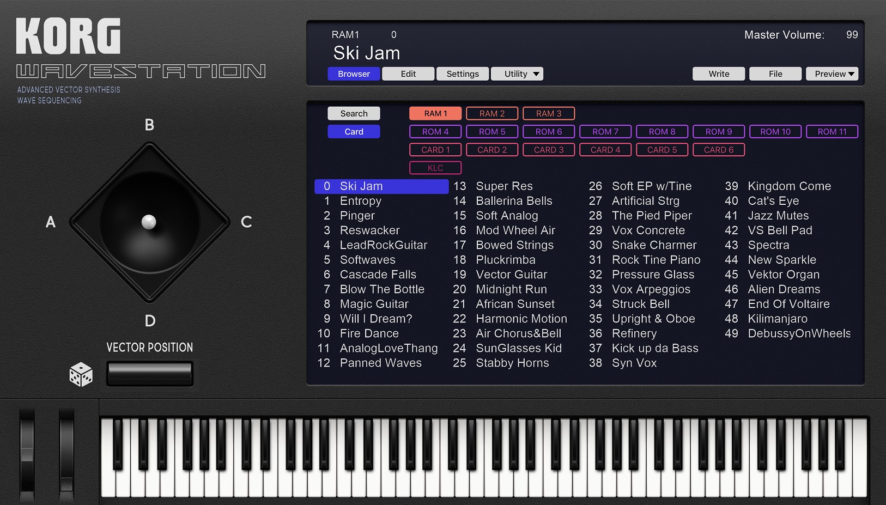This screenshot has height=505, width=886.
Task: Expand the Preview dropdown
Action: pos(832,74)
